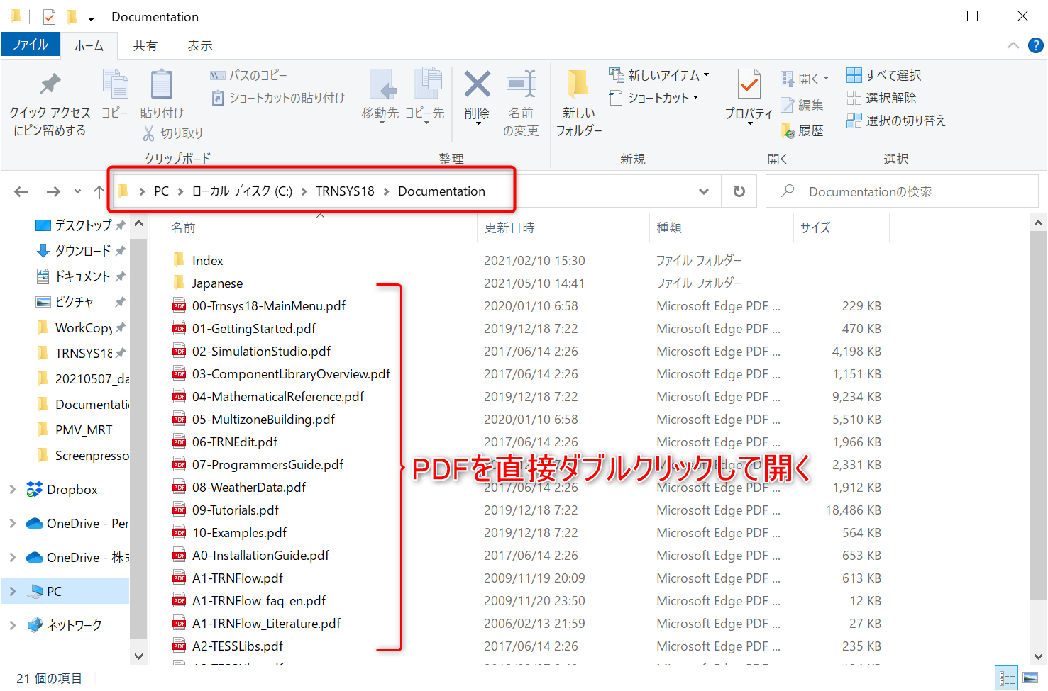Click the Delete (削除) ribbon icon

(477, 85)
